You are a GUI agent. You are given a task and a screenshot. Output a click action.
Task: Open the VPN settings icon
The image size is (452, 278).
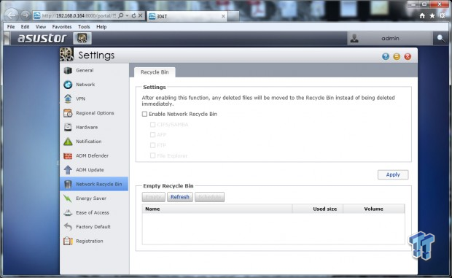[x=68, y=99]
